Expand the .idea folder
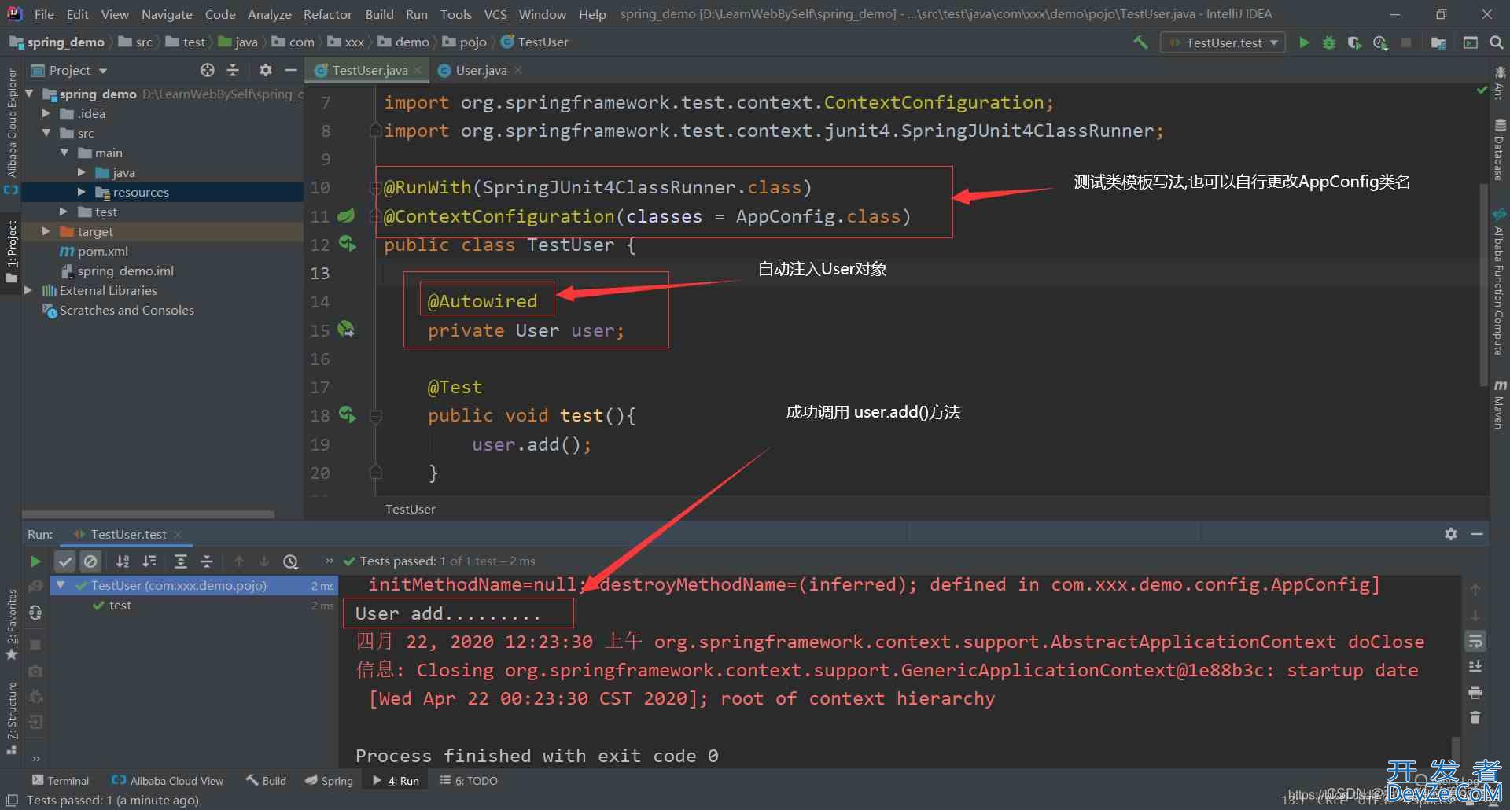 [46, 113]
